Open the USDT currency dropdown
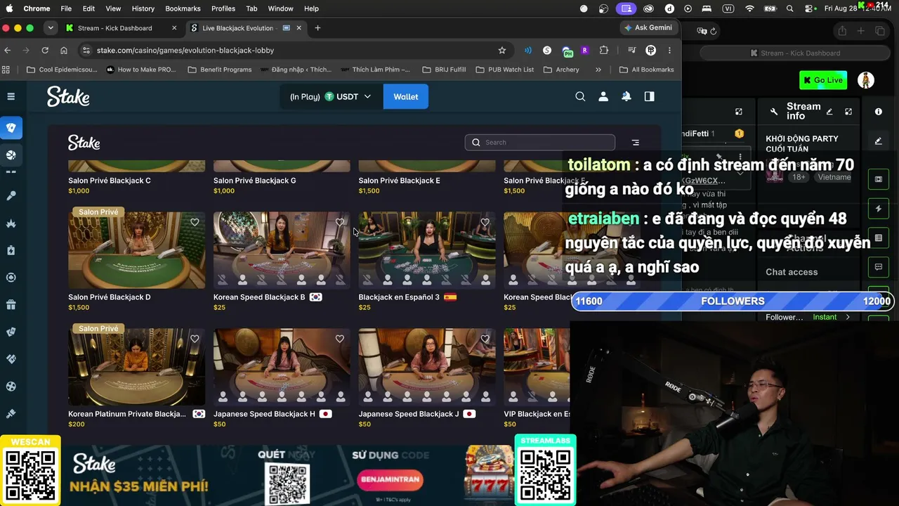 tap(330, 97)
